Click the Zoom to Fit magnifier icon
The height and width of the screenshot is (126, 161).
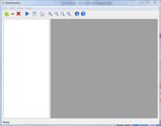point(68,14)
